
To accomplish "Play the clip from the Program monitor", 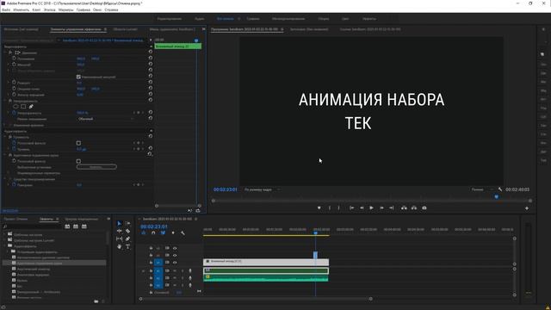I will tap(371, 208).
